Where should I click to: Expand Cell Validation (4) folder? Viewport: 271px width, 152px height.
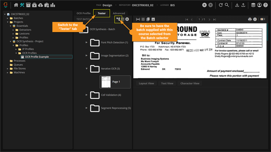[x=86, y=95]
